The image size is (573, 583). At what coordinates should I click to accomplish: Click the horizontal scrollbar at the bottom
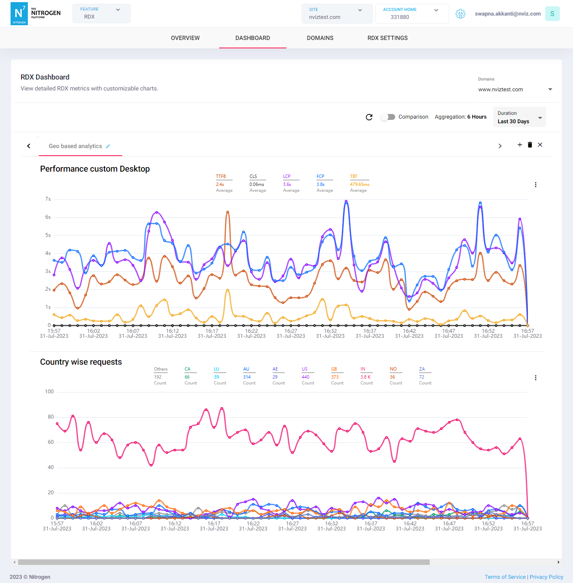(223, 562)
